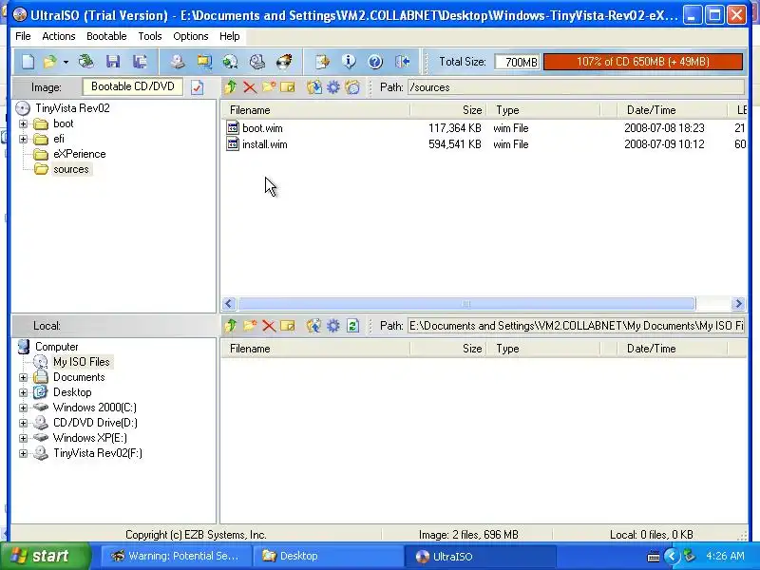Create new folder in Local pane toolbar
The image size is (760, 570).
(250, 326)
